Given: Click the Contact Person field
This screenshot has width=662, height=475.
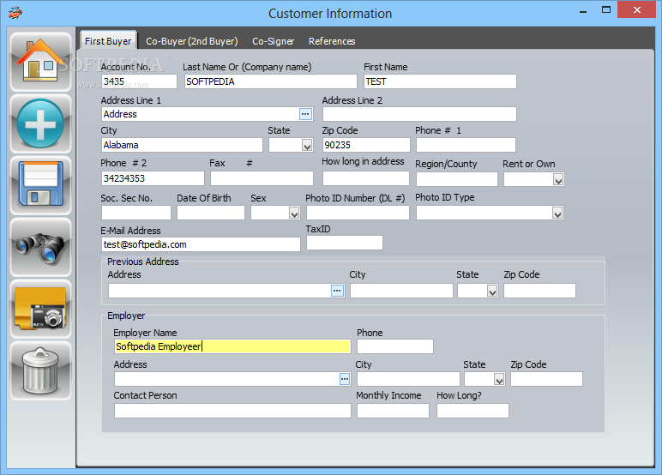Looking at the screenshot, I should point(232,411).
